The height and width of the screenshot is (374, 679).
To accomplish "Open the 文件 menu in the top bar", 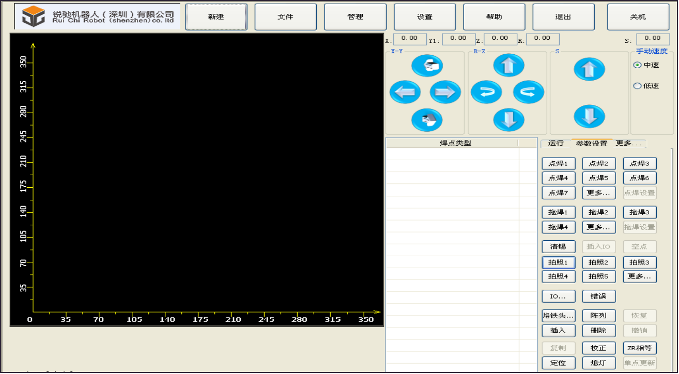I will [285, 17].
